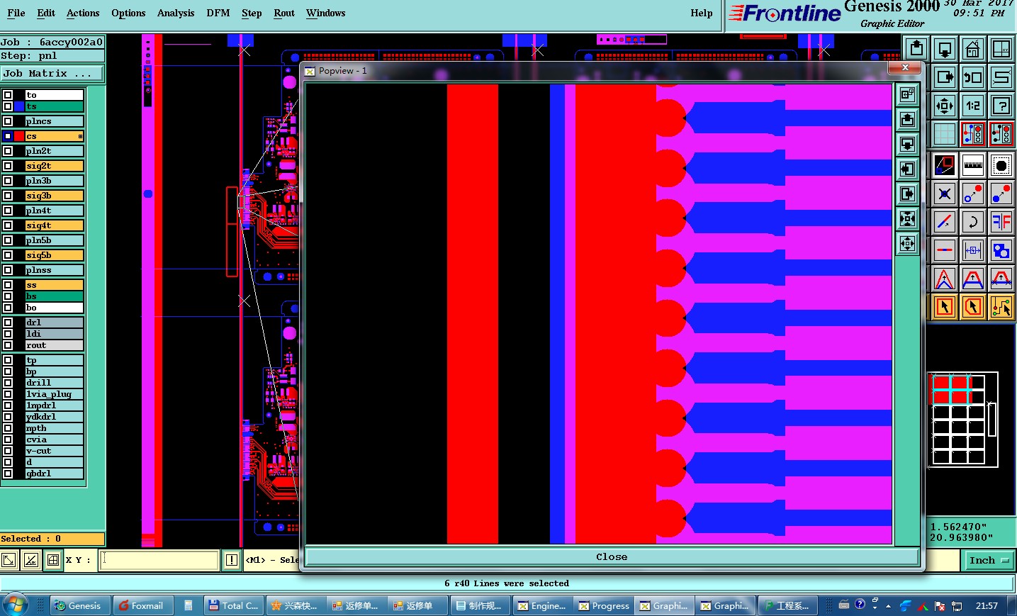The image size is (1017, 616).
Task: Open the Progress taskbar window
Action: click(x=605, y=605)
